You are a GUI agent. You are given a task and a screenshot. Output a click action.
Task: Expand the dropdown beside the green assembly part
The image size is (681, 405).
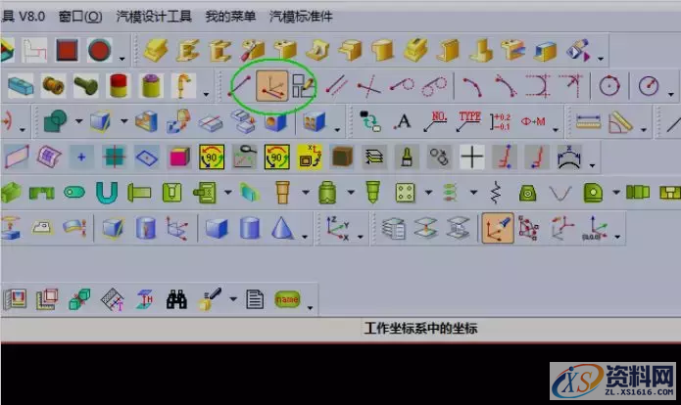[x=227, y=192]
